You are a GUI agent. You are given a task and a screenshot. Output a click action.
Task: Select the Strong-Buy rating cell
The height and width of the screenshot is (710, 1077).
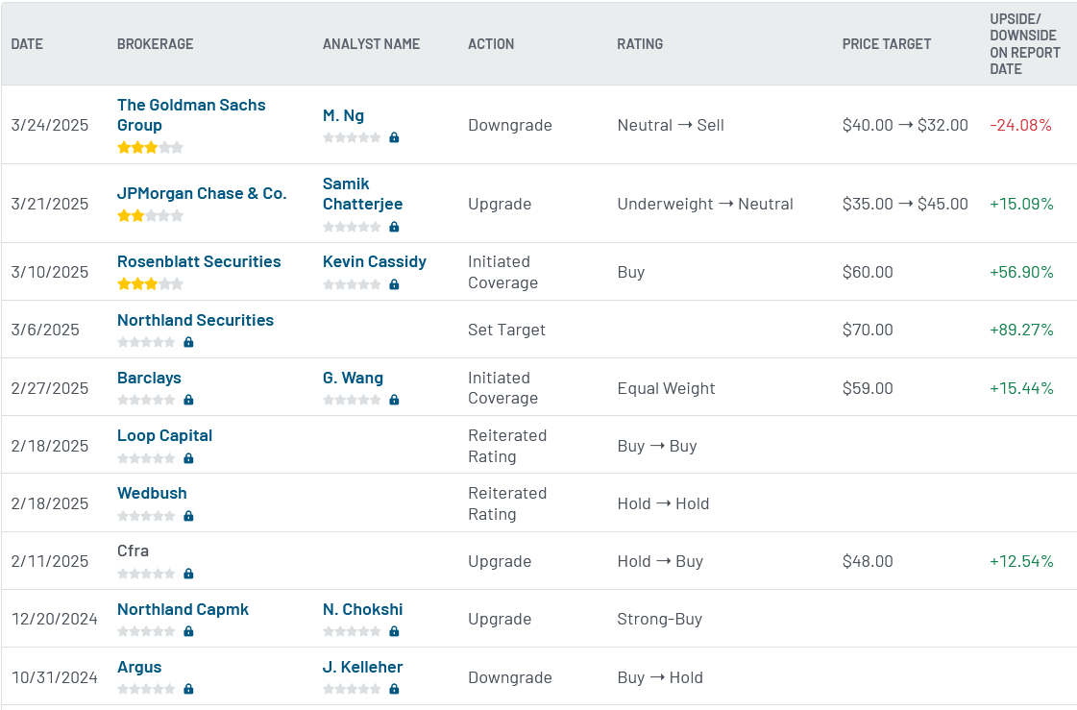coord(659,619)
